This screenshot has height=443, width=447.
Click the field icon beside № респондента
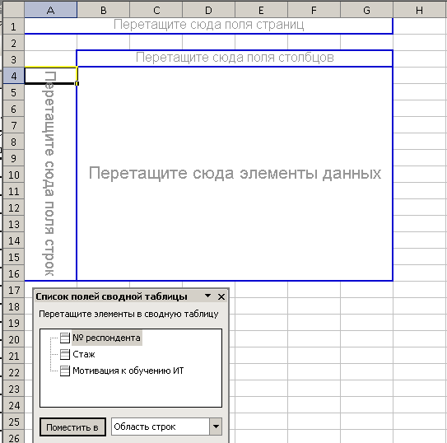coord(65,338)
